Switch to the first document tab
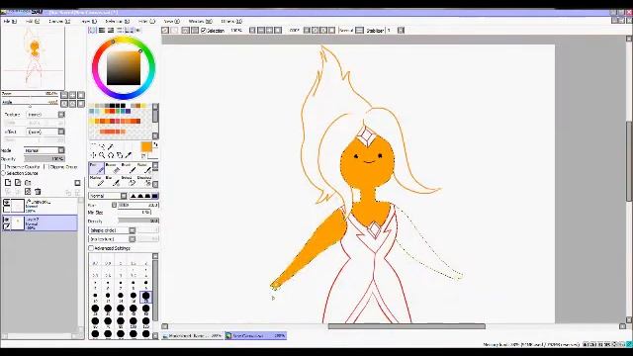Image resolution: width=633 pixels, height=356 pixels. point(193,335)
